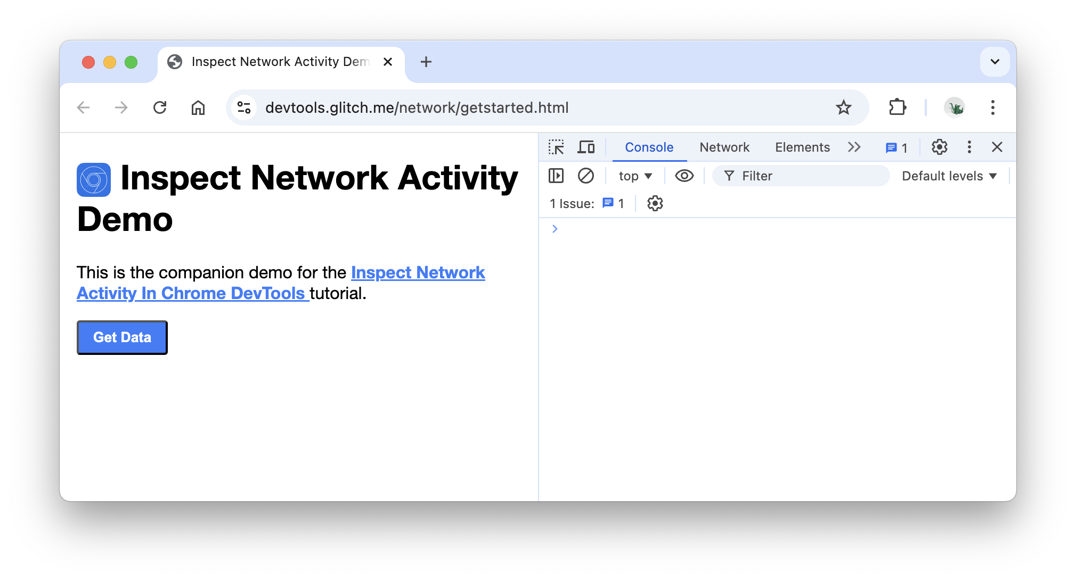Click the Network tab in DevTools
Image resolution: width=1076 pixels, height=580 pixels.
(724, 147)
